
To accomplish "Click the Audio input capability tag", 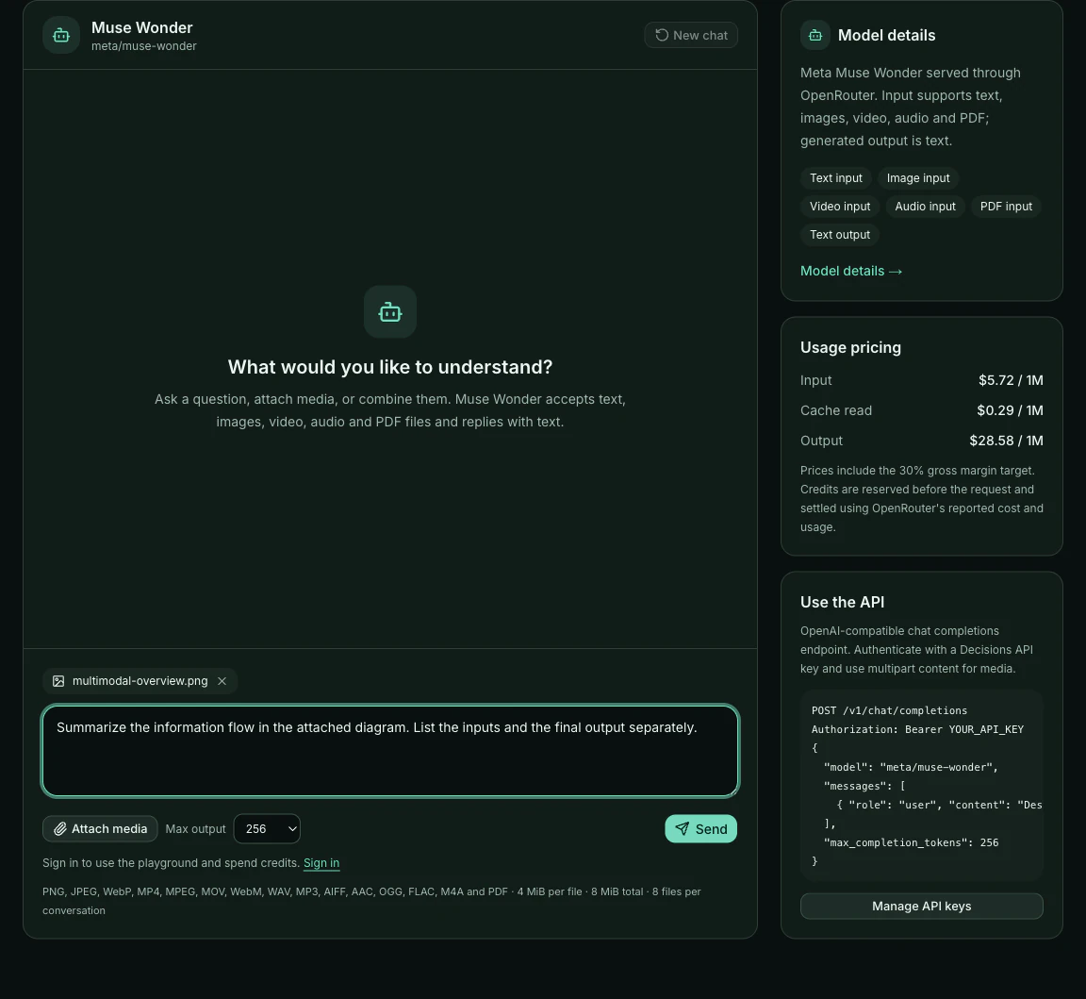I will pos(926,207).
